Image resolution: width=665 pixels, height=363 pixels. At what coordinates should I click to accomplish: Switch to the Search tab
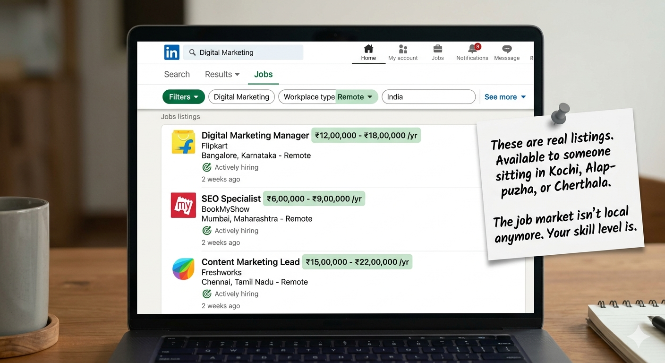[177, 74]
